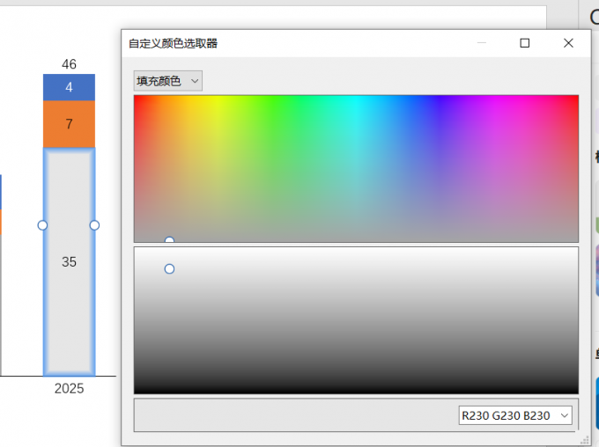Image resolution: width=599 pixels, height=447 pixels.
Task: Click the left selection handle on gray bar
Action: [42, 225]
